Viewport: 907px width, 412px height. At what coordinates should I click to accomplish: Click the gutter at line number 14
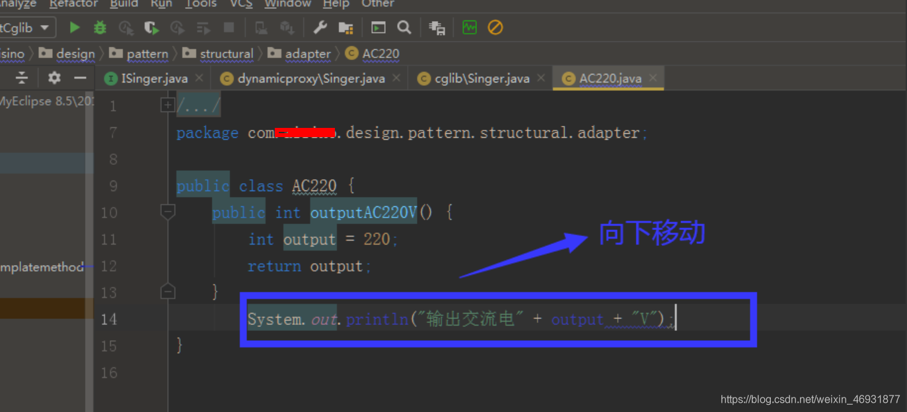tap(108, 319)
